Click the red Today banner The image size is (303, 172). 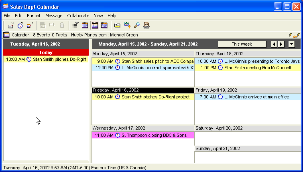tap(46, 52)
